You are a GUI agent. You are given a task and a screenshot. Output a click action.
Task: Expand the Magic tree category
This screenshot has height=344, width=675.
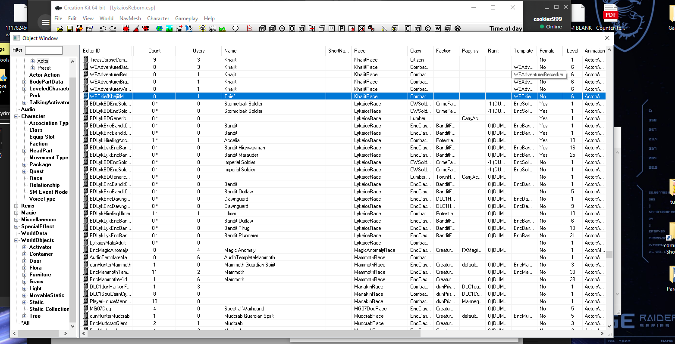16,213
